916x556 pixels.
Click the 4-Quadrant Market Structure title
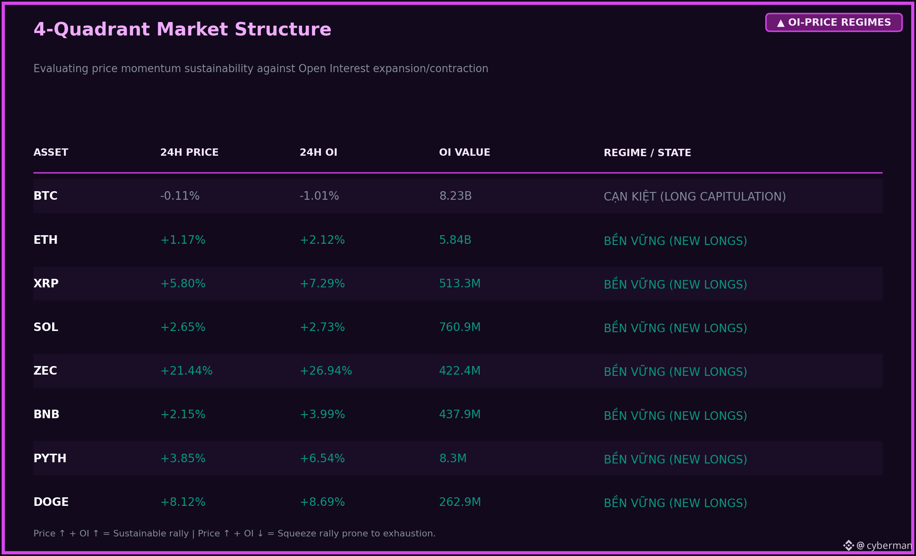(x=182, y=29)
